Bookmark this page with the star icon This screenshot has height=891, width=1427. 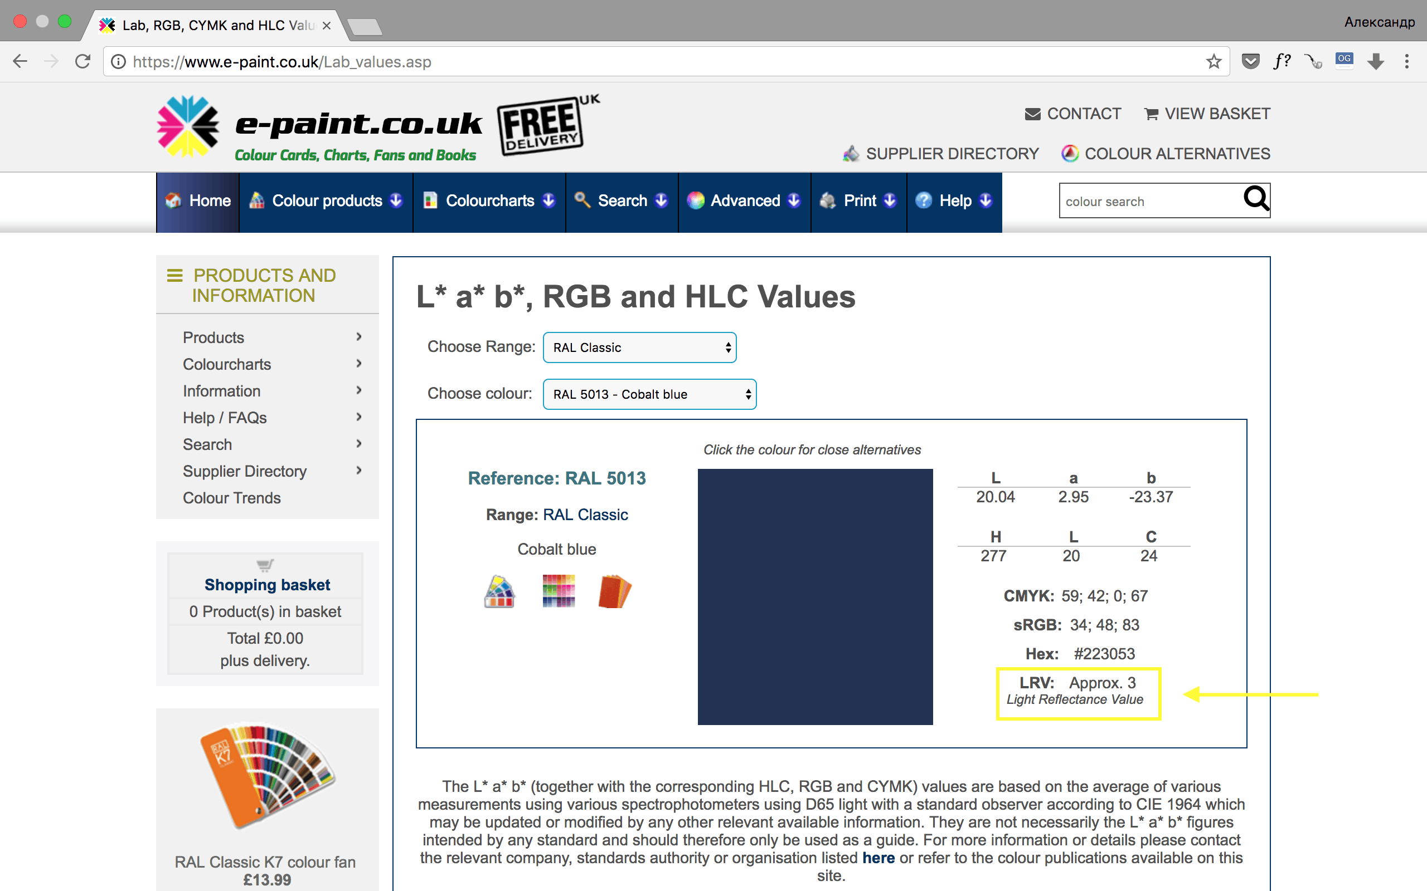1214,61
